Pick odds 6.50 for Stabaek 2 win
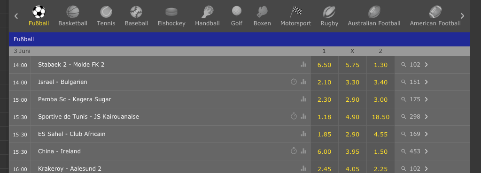Screen dimensions: 481x173 [324, 65]
